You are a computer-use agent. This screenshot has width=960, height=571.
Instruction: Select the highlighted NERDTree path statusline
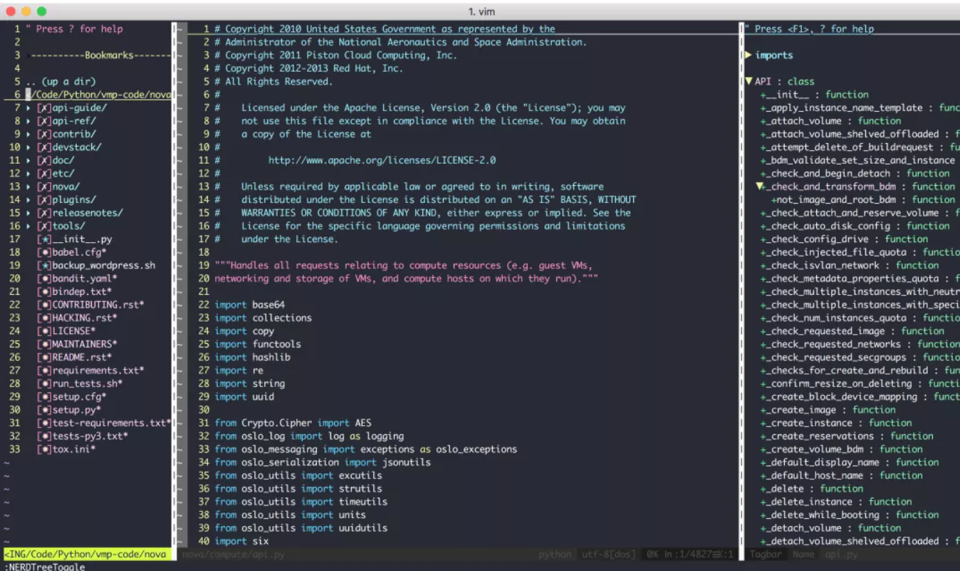click(85, 552)
